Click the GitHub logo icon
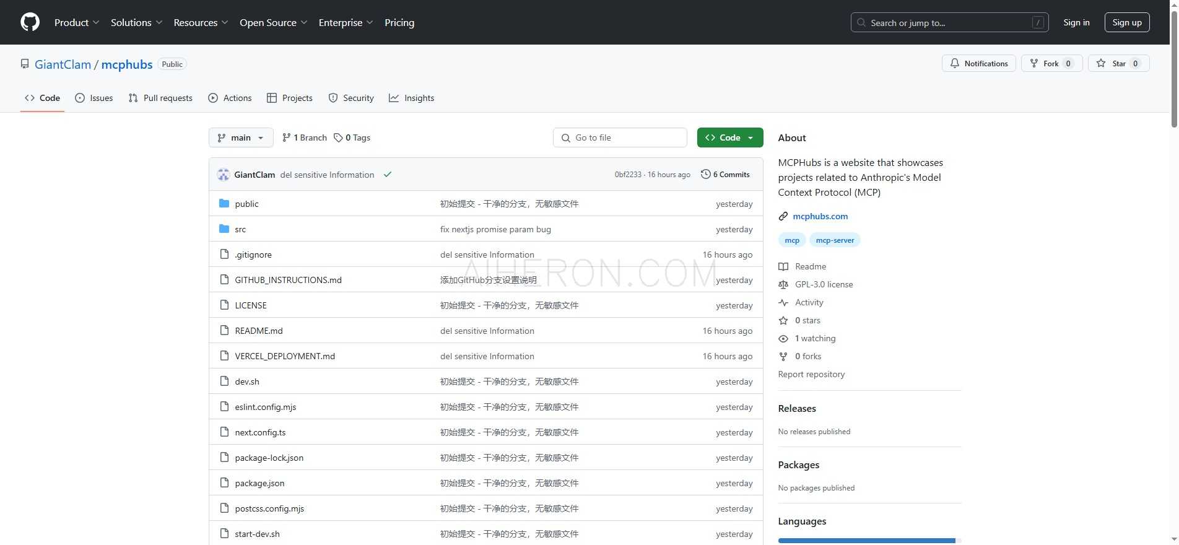Image resolution: width=1179 pixels, height=545 pixels. (30, 22)
